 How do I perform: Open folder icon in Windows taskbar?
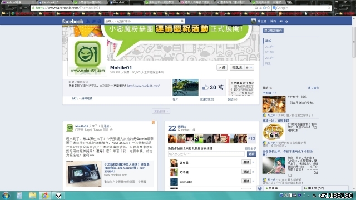click(x=32, y=196)
